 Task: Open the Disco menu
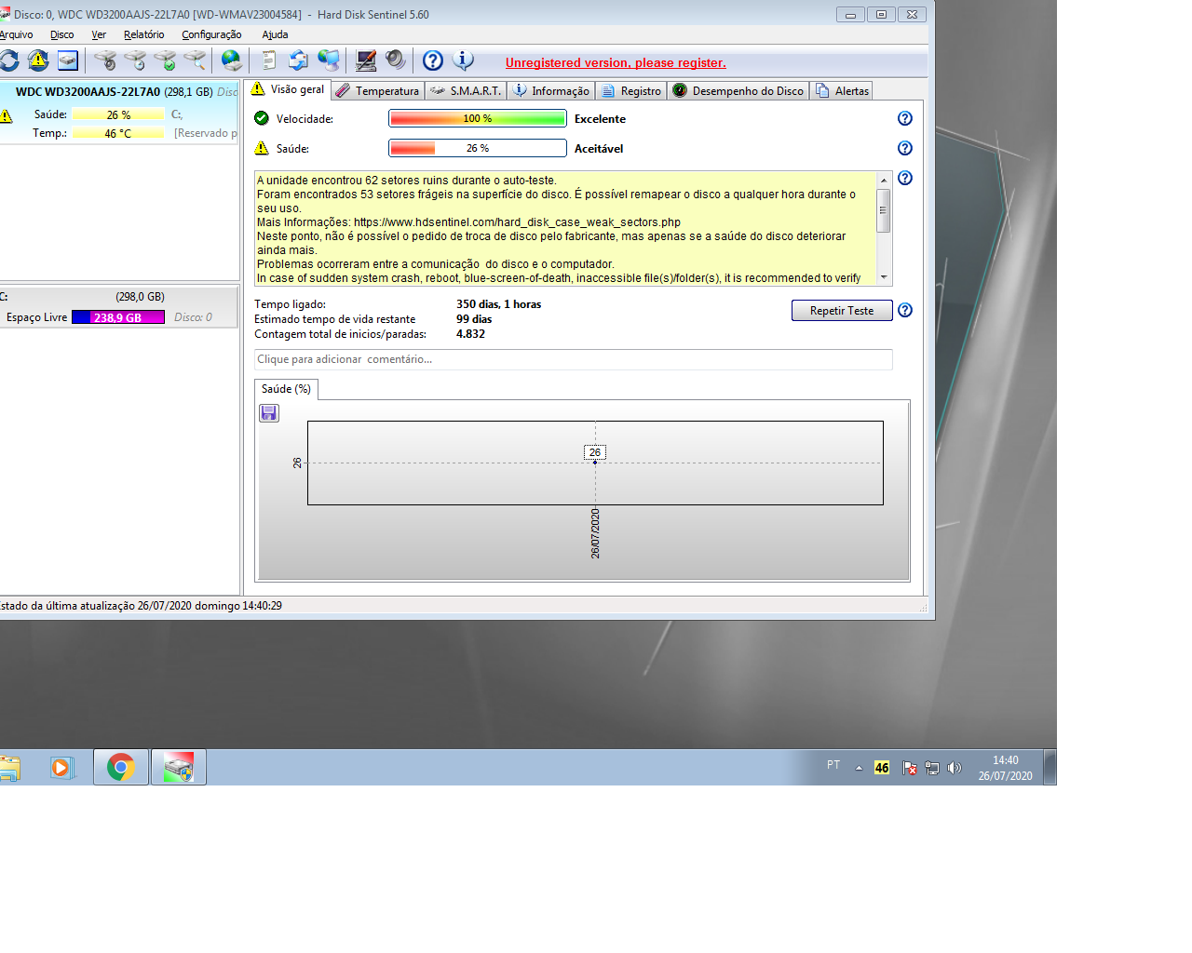62,34
